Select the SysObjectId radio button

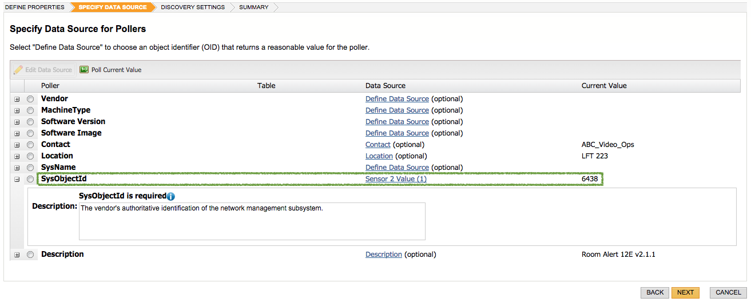click(30, 179)
